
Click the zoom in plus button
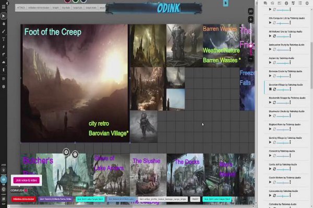[251, 20]
